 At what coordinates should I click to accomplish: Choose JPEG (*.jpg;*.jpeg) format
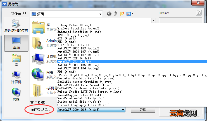point(132,35)
